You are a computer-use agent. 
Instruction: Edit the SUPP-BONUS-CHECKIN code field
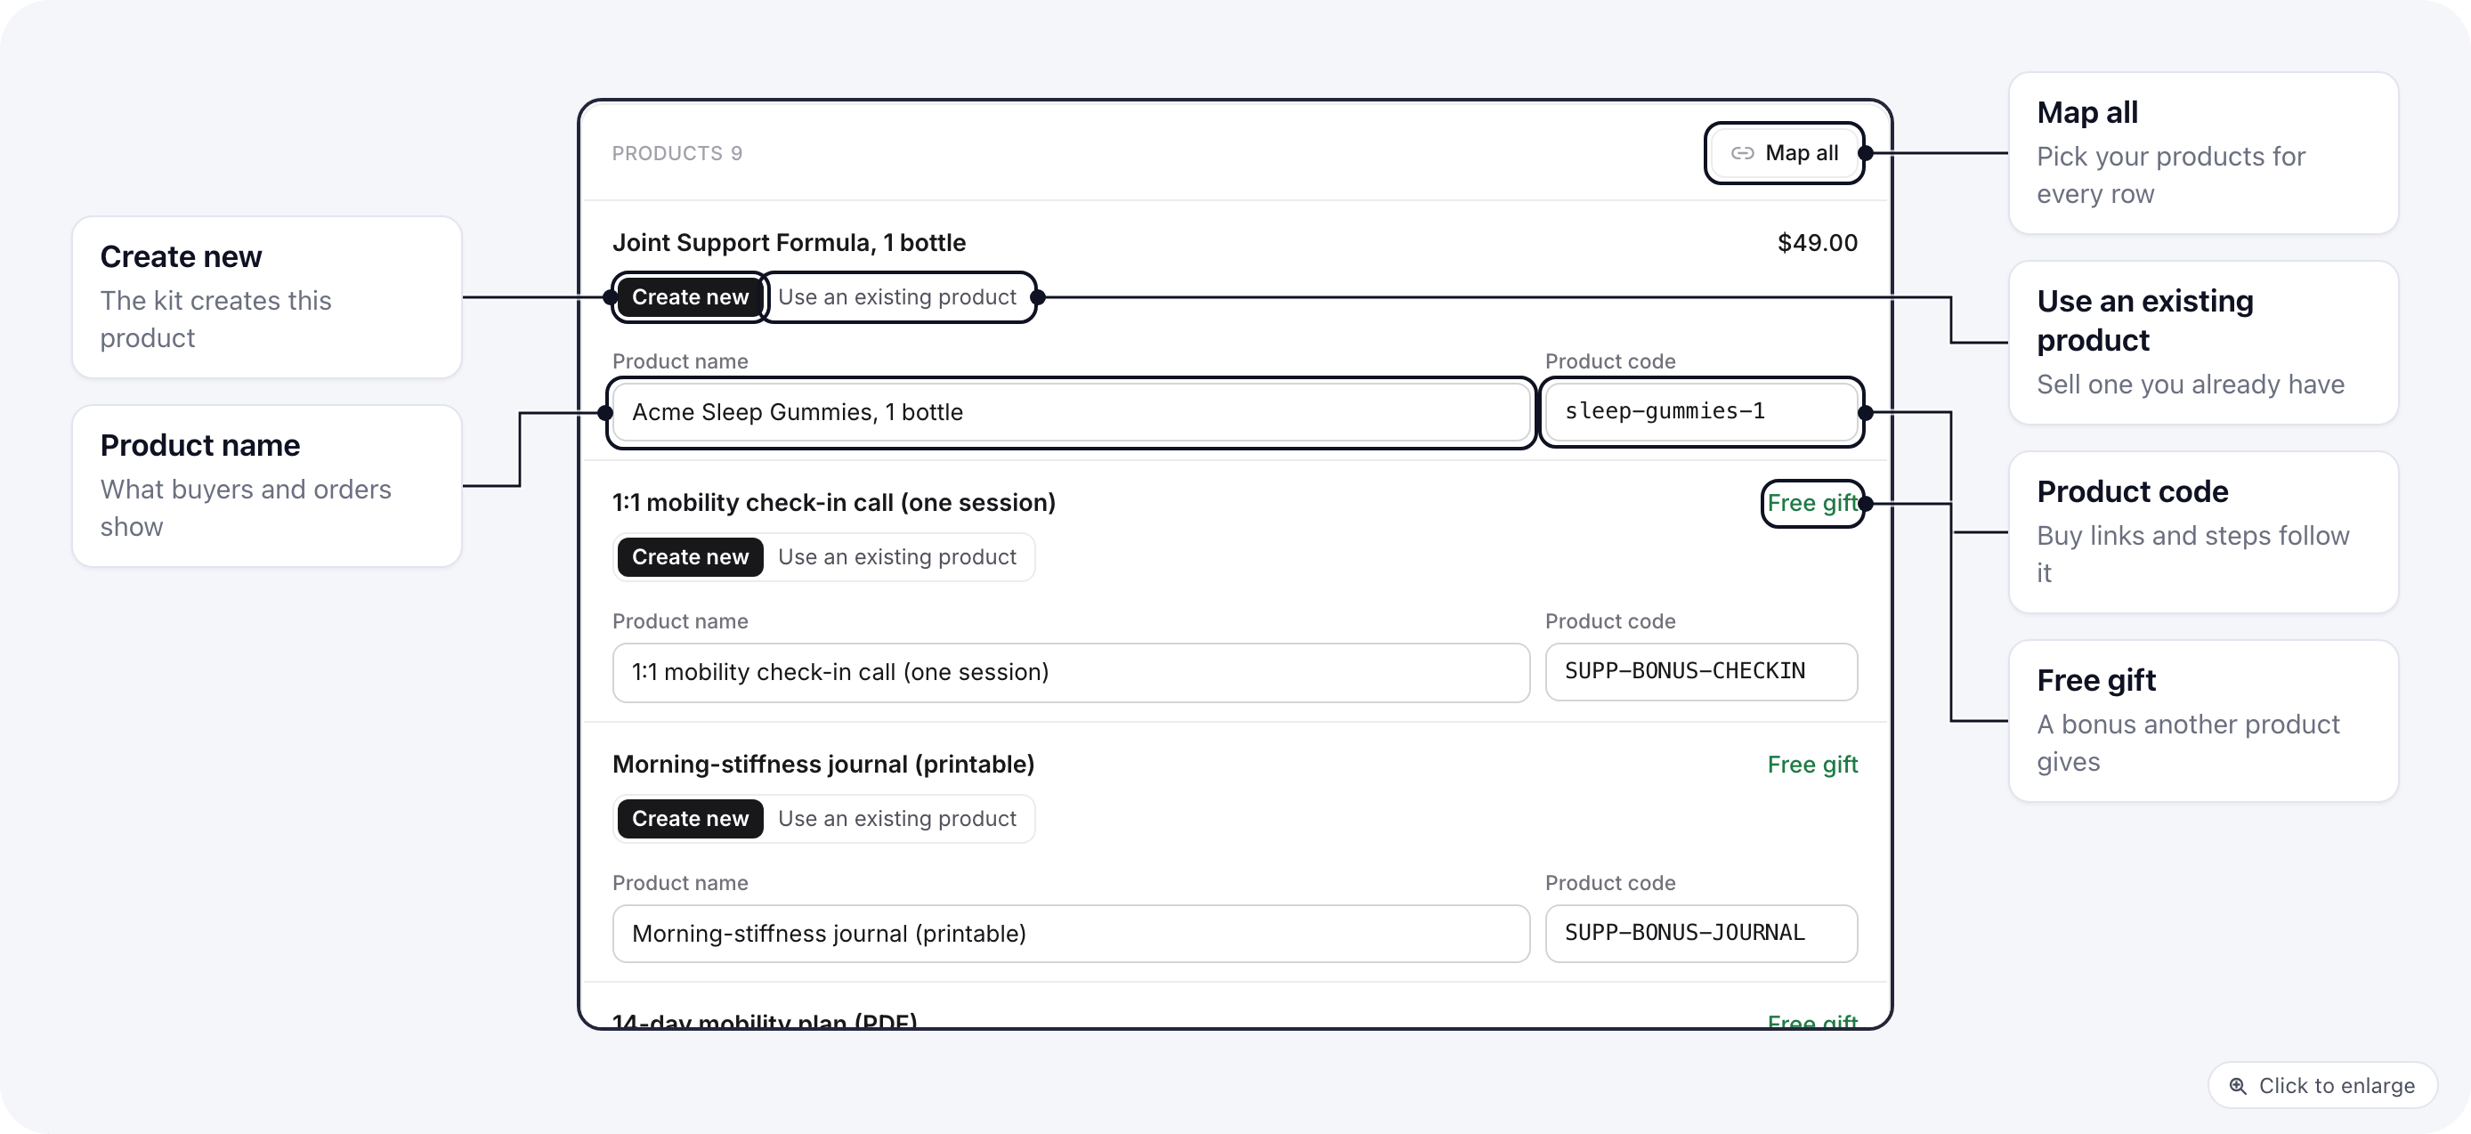1701,673
